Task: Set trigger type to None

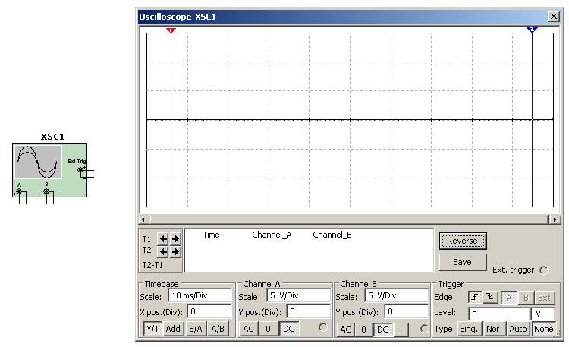Action: 543,329
